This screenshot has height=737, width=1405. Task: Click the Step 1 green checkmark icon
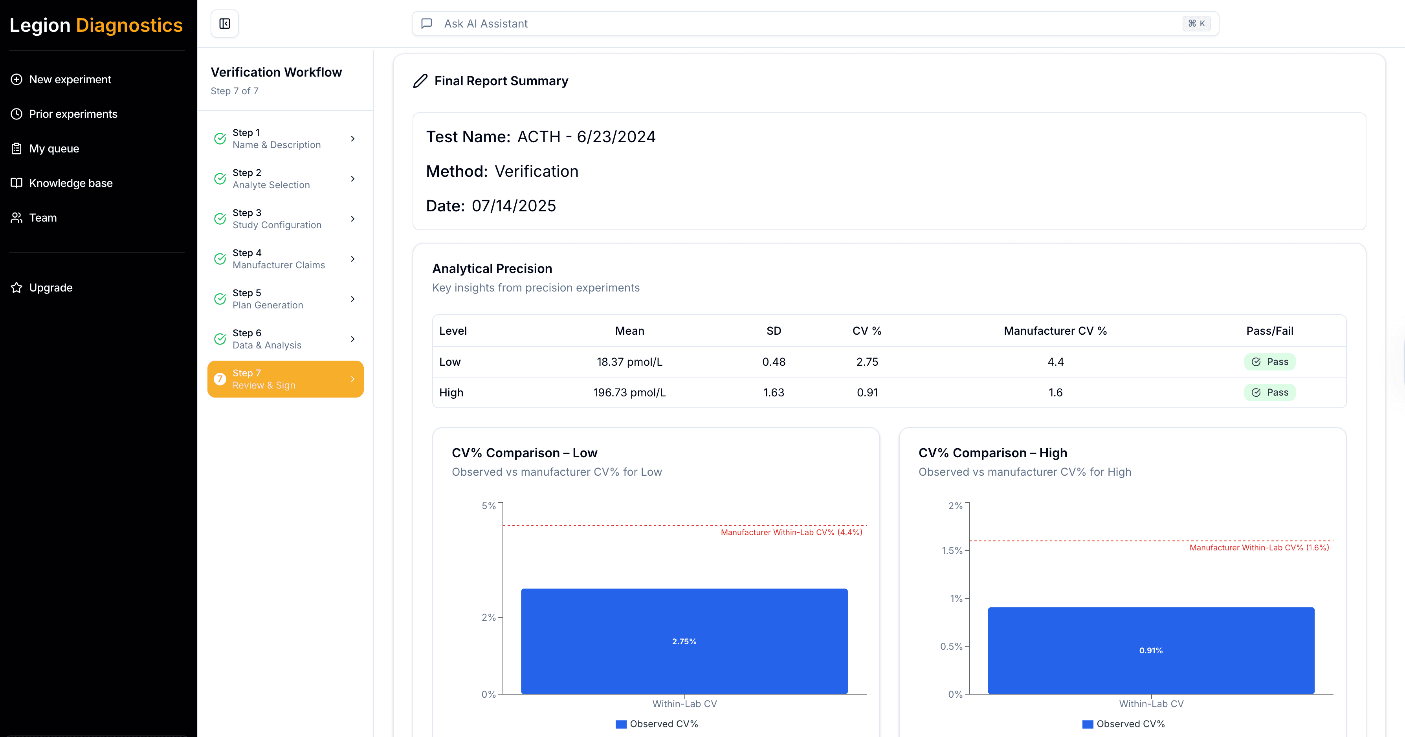pos(220,139)
